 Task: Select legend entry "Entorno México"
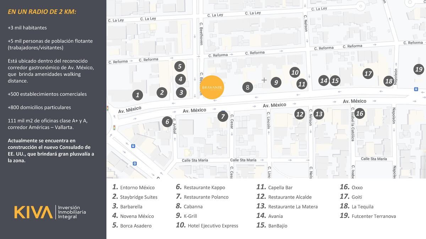(133, 187)
